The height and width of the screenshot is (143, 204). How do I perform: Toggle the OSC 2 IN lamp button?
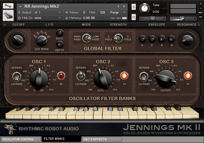pos(124,76)
